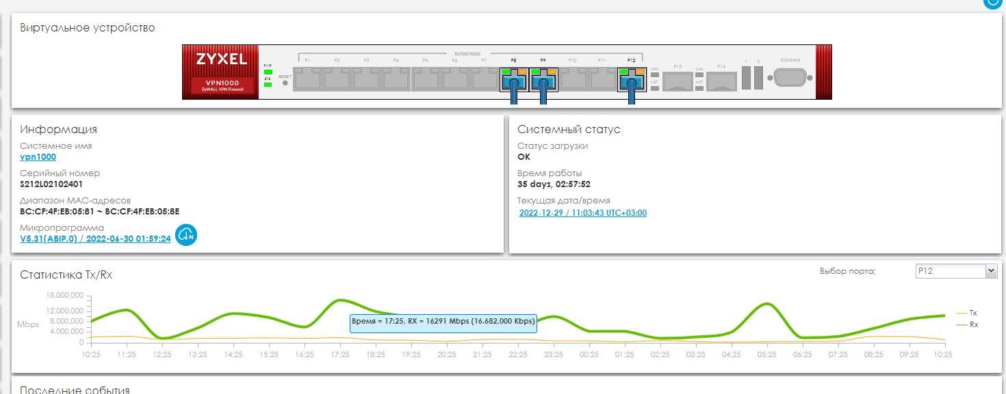The width and height of the screenshot is (1006, 394).
Task: Select port P4 on virtual device
Action: [x=396, y=79]
